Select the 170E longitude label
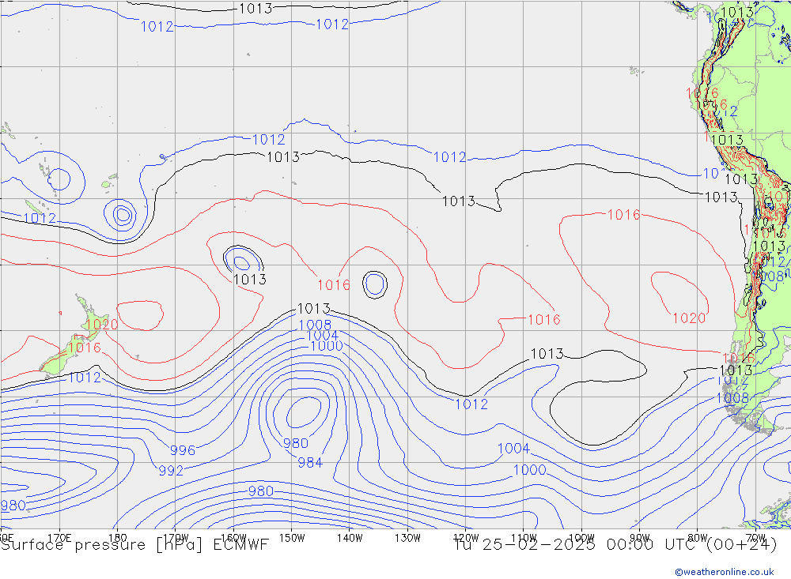The height and width of the screenshot is (579, 791). coord(59,538)
